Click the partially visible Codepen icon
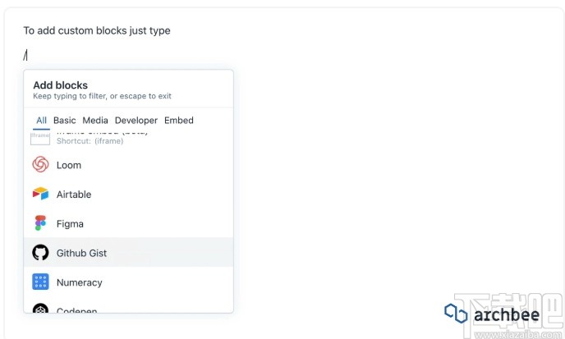The image size is (565, 339). click(40, 309)
